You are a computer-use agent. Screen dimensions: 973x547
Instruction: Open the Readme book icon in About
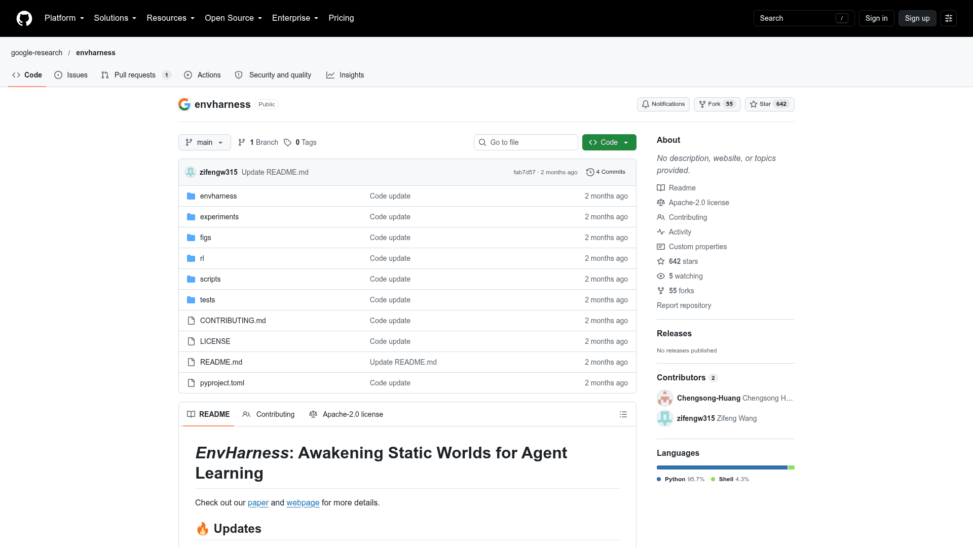[x=661, y=188]
